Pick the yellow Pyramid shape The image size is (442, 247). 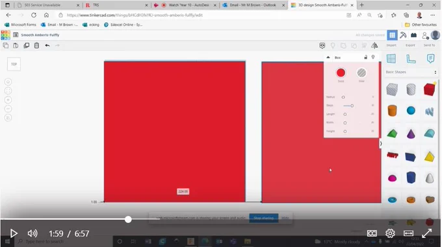429,156
